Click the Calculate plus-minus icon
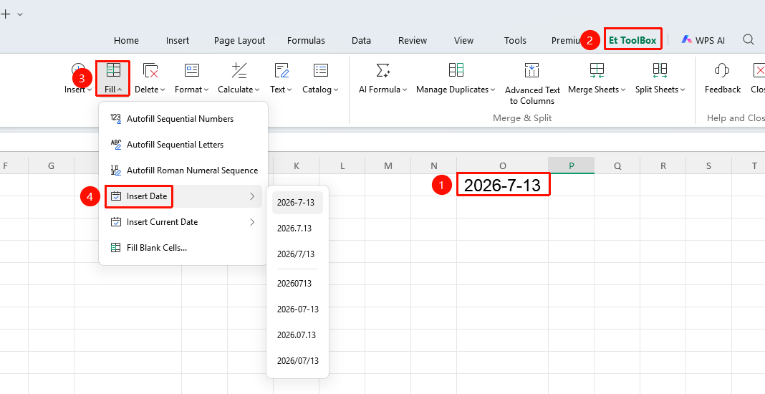Screen dimensions: 765x394 click(239, 70)
